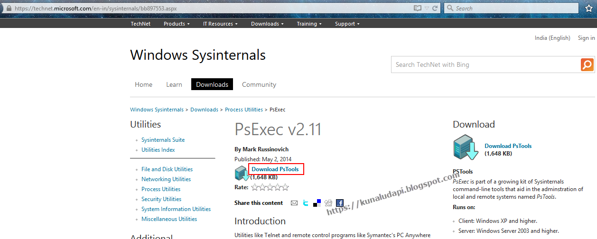
Task: Open the address bar history dropdown arrow
Action: 427,8
